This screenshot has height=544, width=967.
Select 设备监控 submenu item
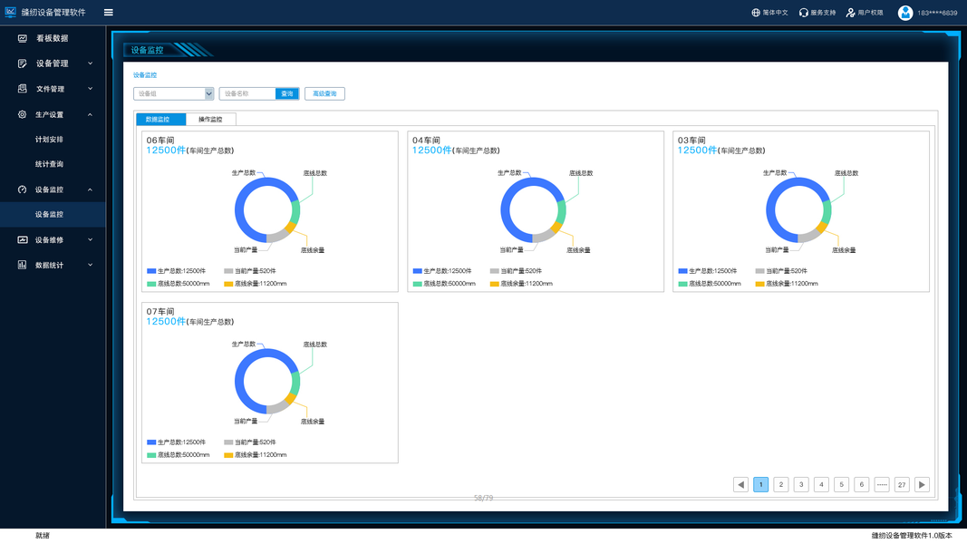coord(49,215)
